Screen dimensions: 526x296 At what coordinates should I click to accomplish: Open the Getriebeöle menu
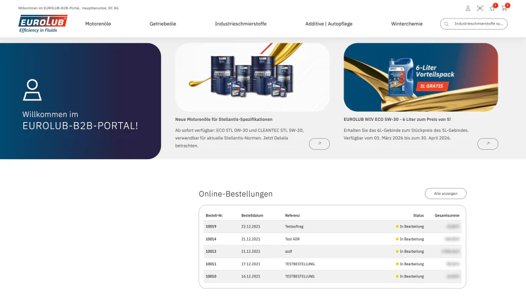163,24
